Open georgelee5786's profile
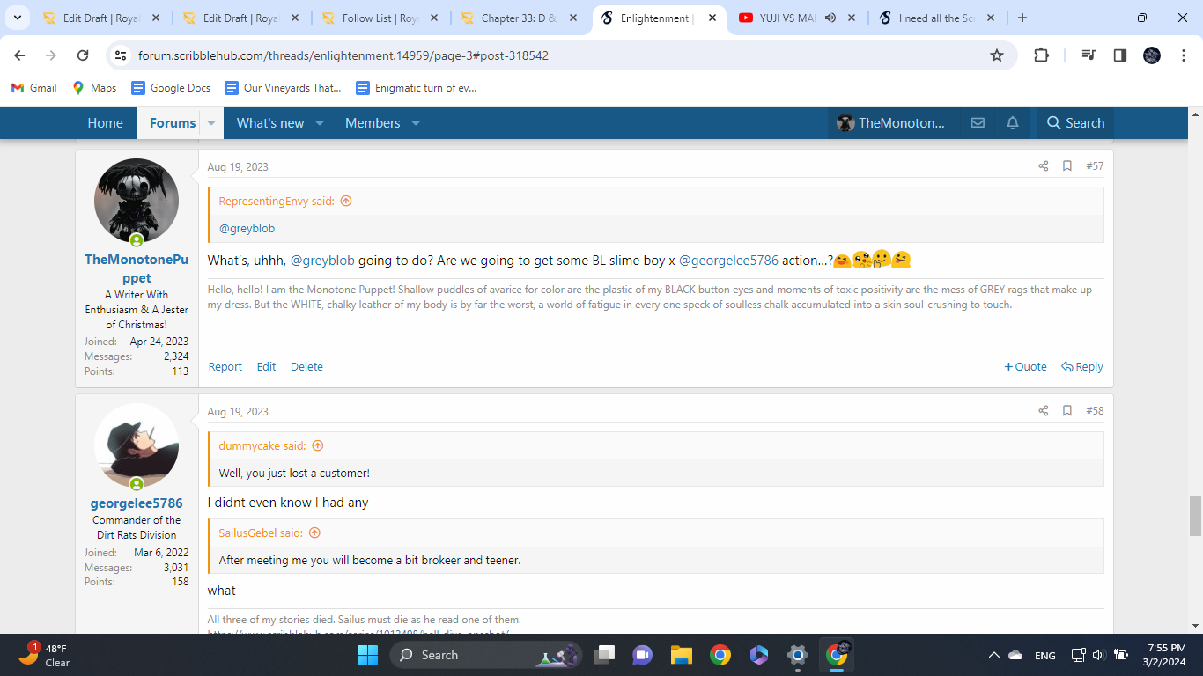 136,503
